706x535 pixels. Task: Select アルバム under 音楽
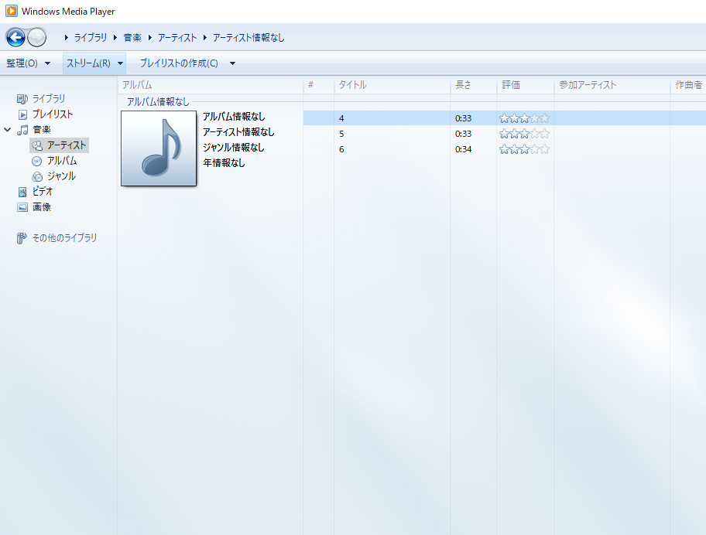click(62, 161)
